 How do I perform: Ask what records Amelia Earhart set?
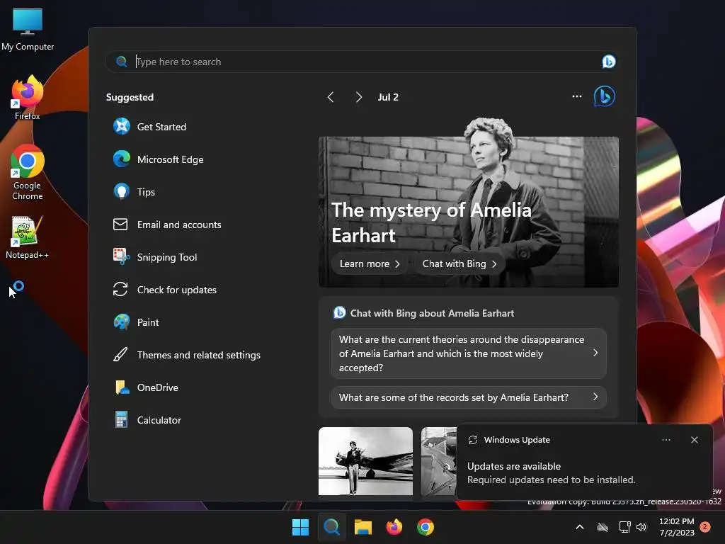click(469, 397)
